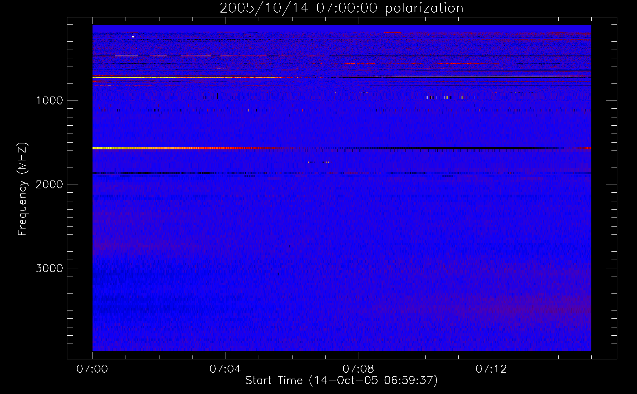Click the 07:08 time tick label
This screenshot has height=394, width=637.
(358, 369)
